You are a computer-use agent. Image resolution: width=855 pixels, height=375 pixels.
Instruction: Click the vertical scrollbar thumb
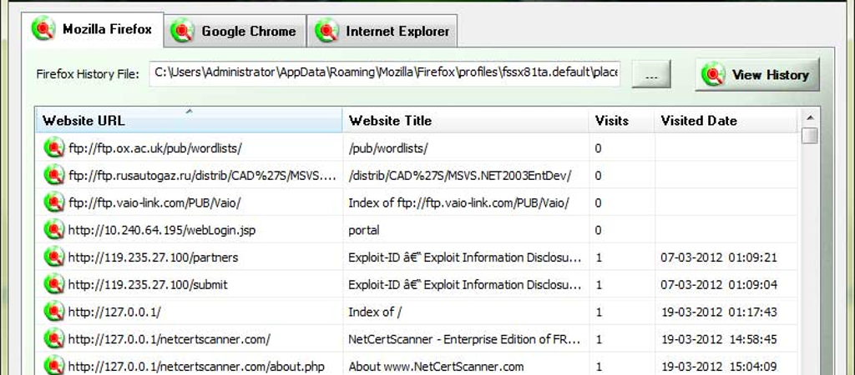810,136
